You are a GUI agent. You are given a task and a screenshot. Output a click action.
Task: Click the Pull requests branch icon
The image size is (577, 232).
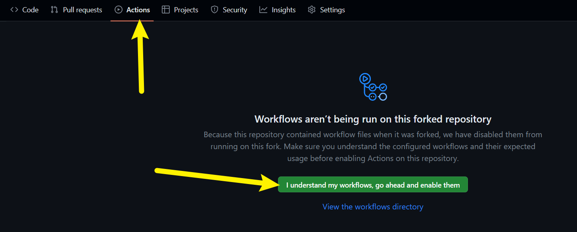55,10
